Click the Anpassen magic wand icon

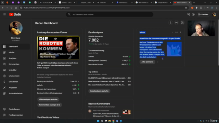click(x=4, y=87)
